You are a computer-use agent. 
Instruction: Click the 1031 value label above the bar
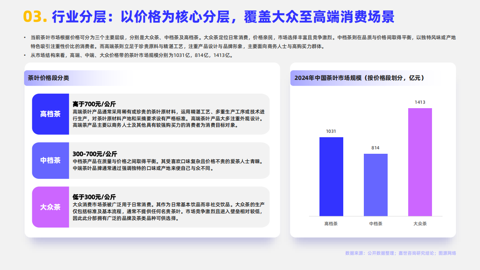click(332, 132)
